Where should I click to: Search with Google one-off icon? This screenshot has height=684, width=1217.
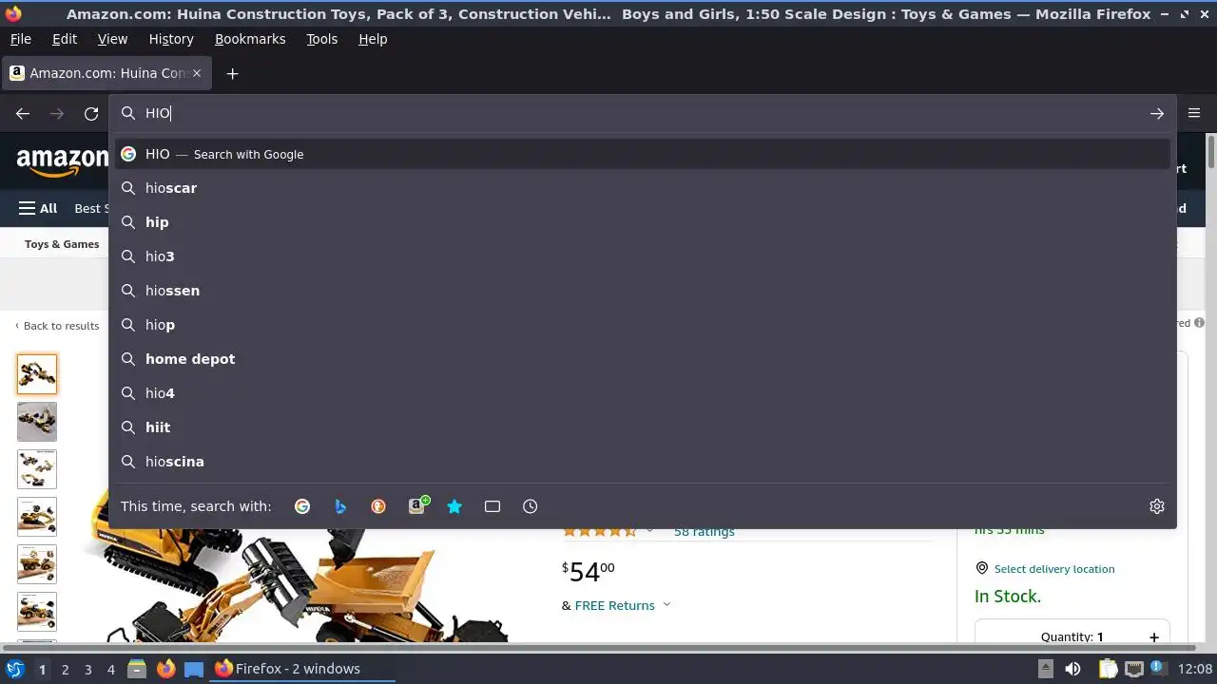pos(302,506)
